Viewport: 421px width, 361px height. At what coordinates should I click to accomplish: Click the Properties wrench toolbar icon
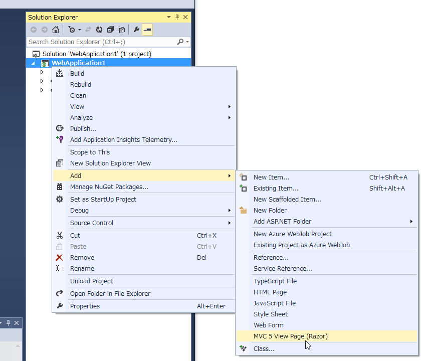click(x=136, y=30)
